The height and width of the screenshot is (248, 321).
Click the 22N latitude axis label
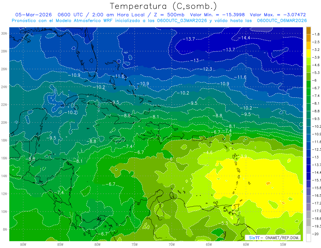pos(5,105)
